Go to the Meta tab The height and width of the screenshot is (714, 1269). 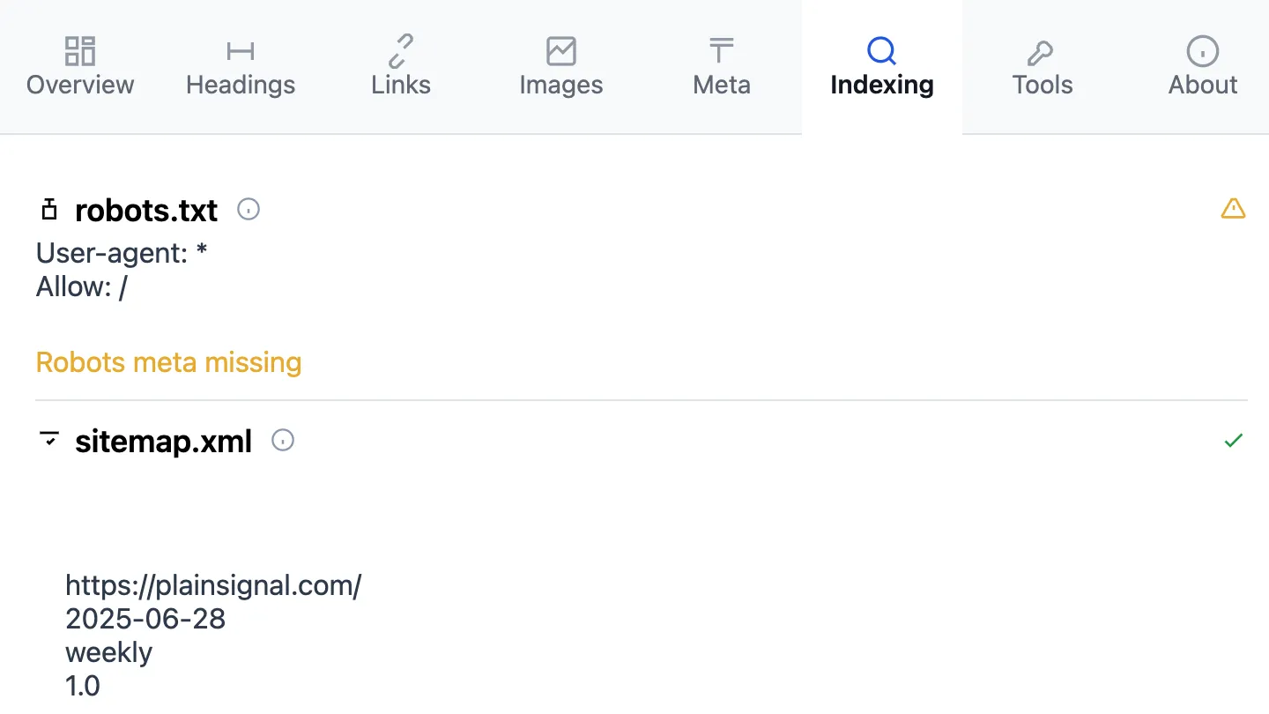pos(722,67)
